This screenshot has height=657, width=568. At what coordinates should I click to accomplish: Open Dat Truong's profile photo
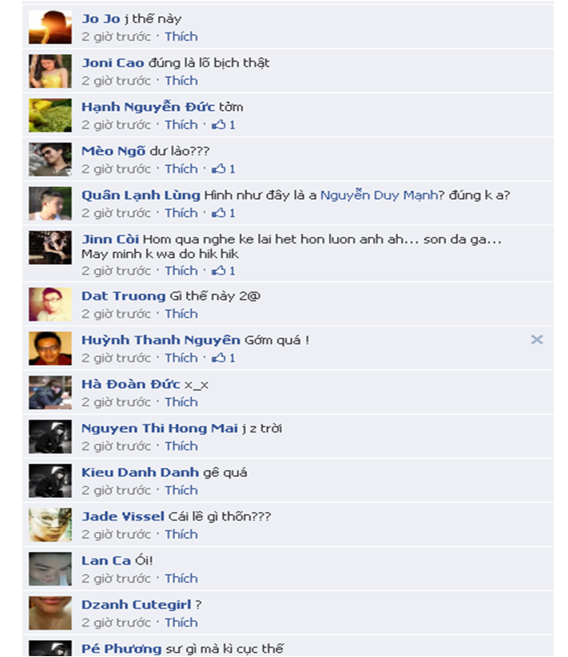pyautogui.click(x=50, y=304)
